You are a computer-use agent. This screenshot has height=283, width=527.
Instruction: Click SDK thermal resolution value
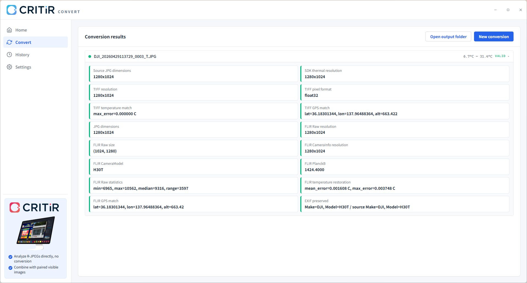point(315,77)
